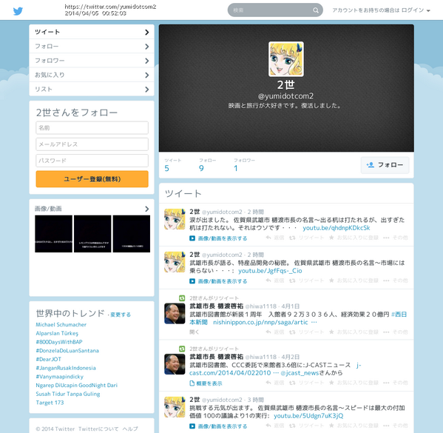Open the ツイート sidebar menu item
This screenshot has width=443, height=433.
click(x=92, y=32)
